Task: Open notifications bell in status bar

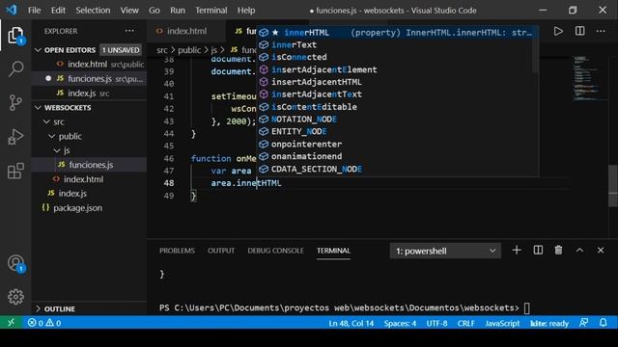Action: 603,323
